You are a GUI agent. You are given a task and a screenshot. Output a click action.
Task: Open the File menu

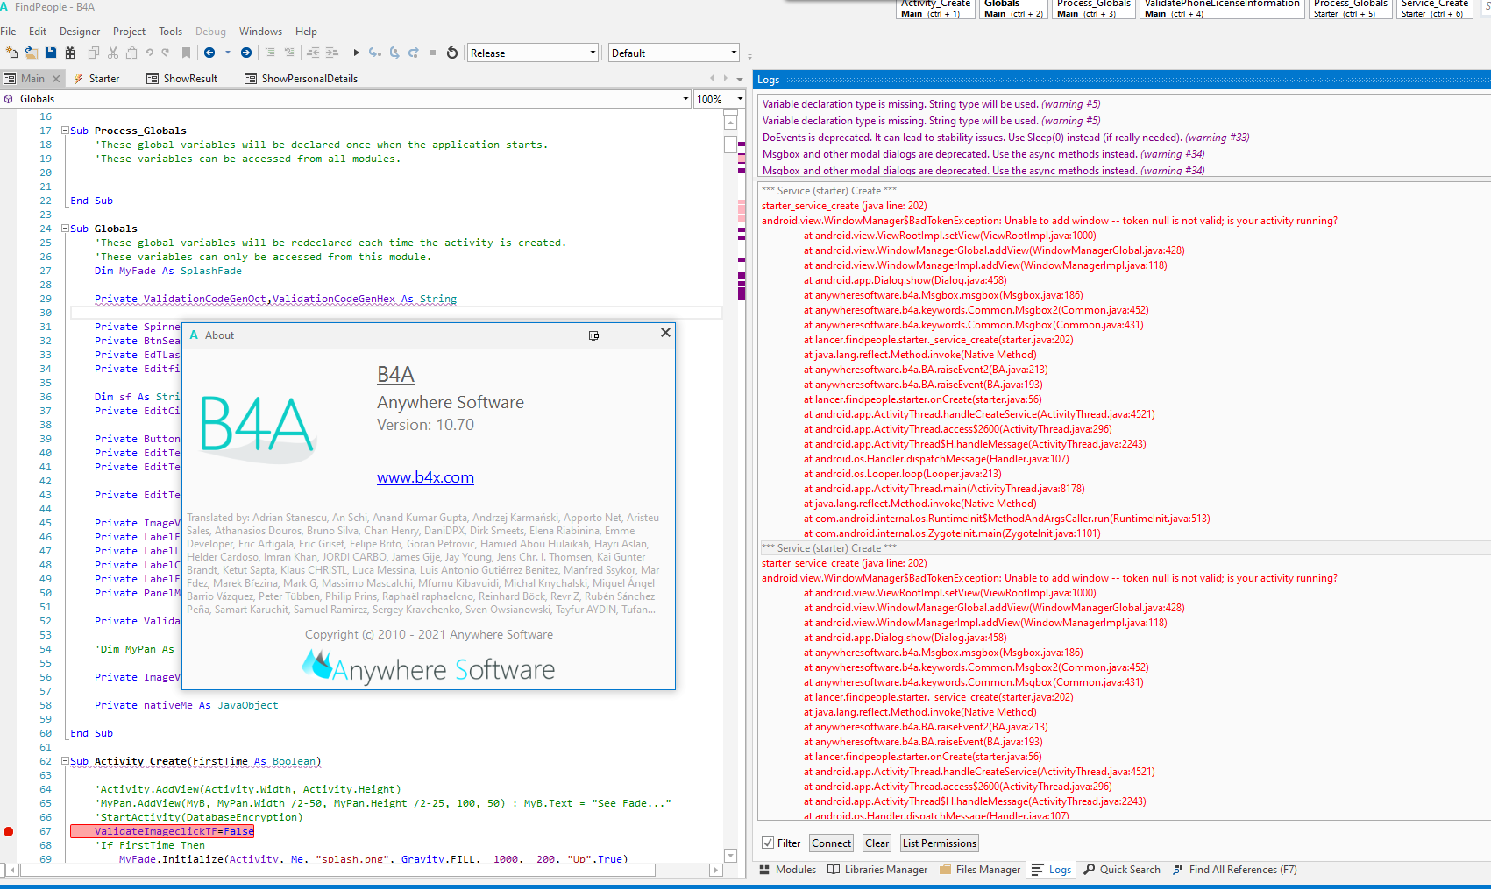(x=8, y=31)
